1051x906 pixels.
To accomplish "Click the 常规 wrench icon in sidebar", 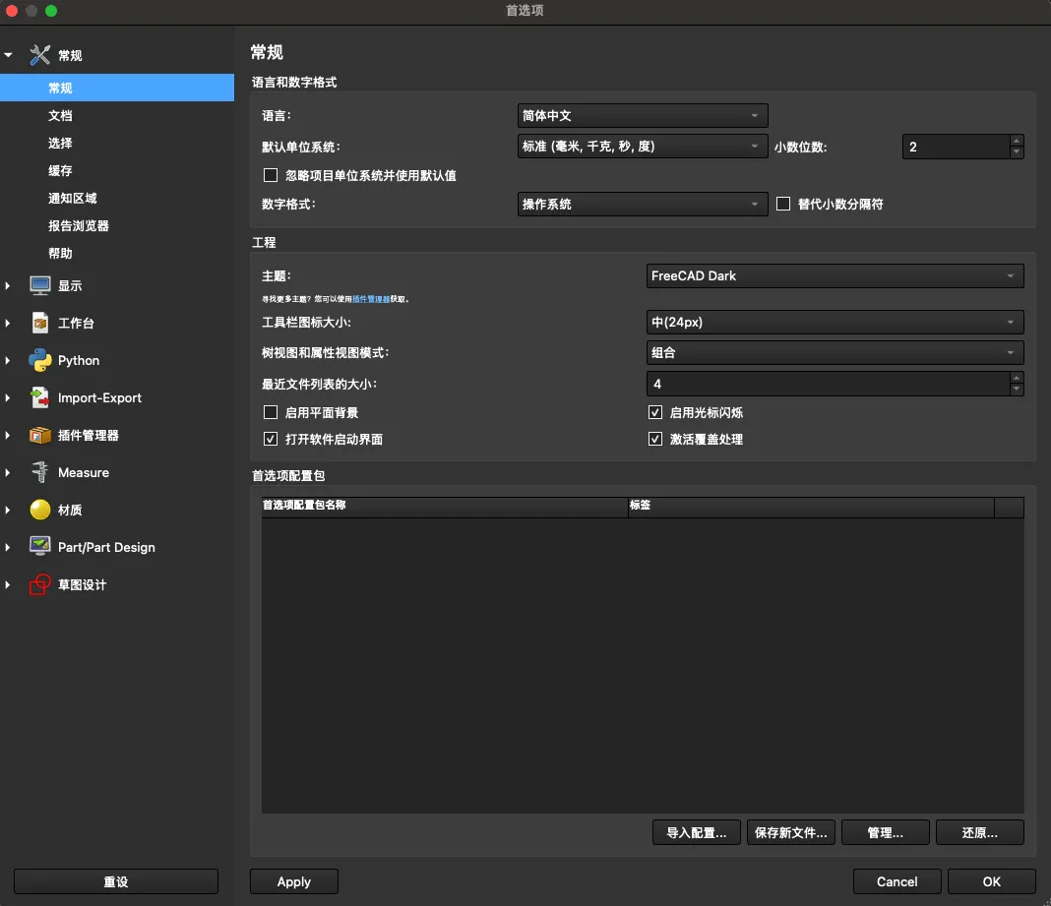I will pyautogui.click(x=40, y=56).
